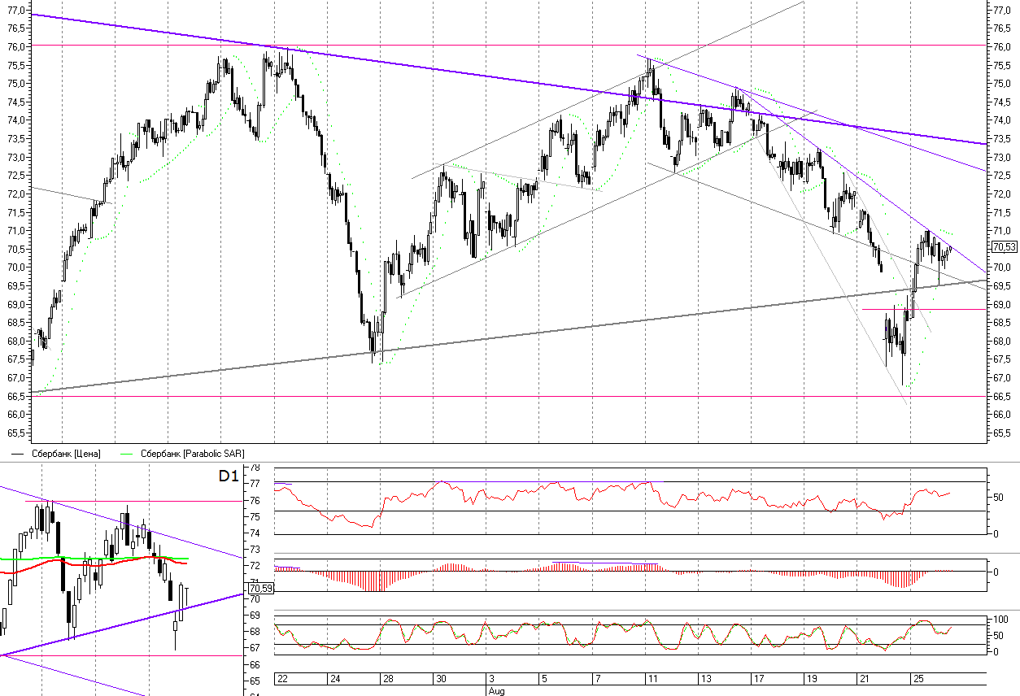Click the 76,0 label on right price axis
Image resolution: width=1020 pixels, height=696 pixels.
tap(1000, 46)
